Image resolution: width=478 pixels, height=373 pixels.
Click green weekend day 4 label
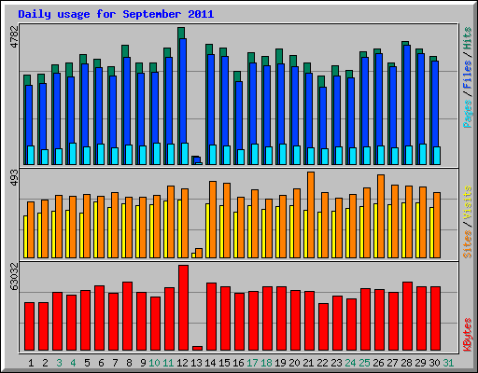(x=73, y=363)
